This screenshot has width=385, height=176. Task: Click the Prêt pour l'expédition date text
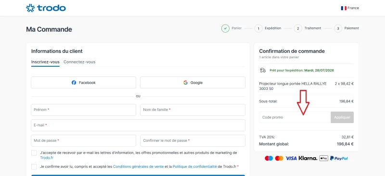(x=302, y=71)
